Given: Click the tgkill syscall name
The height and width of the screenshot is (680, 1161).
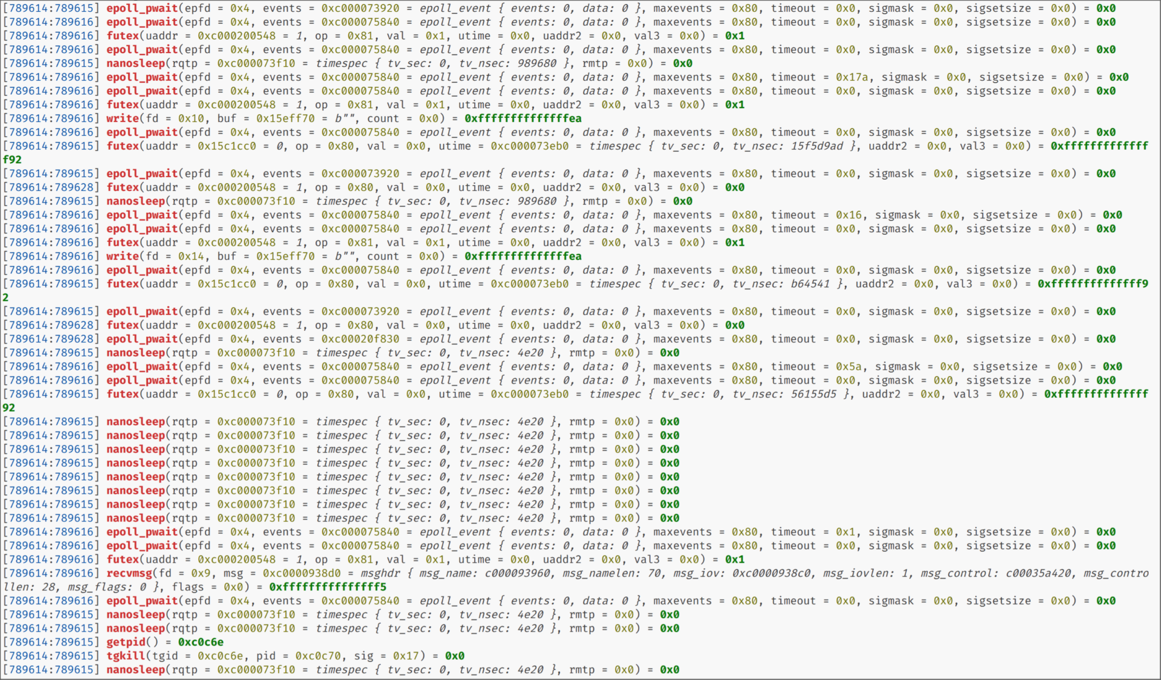Looking at the screenshot, I should [125, 656].
